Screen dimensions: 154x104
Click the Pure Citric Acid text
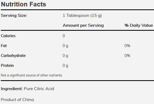point(39,89)
